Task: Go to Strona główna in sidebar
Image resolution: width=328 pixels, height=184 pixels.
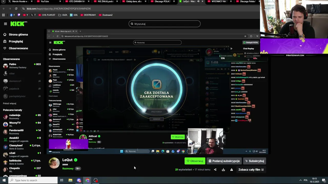Action: (x=16, y=34)
